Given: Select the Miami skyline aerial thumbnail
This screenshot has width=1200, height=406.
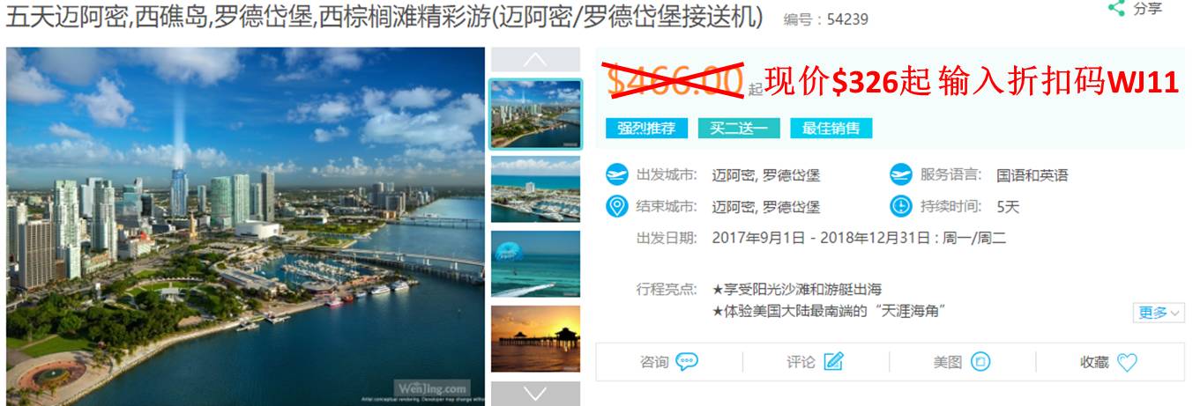Looking at the screenshot, I should (x=536, y=114).
